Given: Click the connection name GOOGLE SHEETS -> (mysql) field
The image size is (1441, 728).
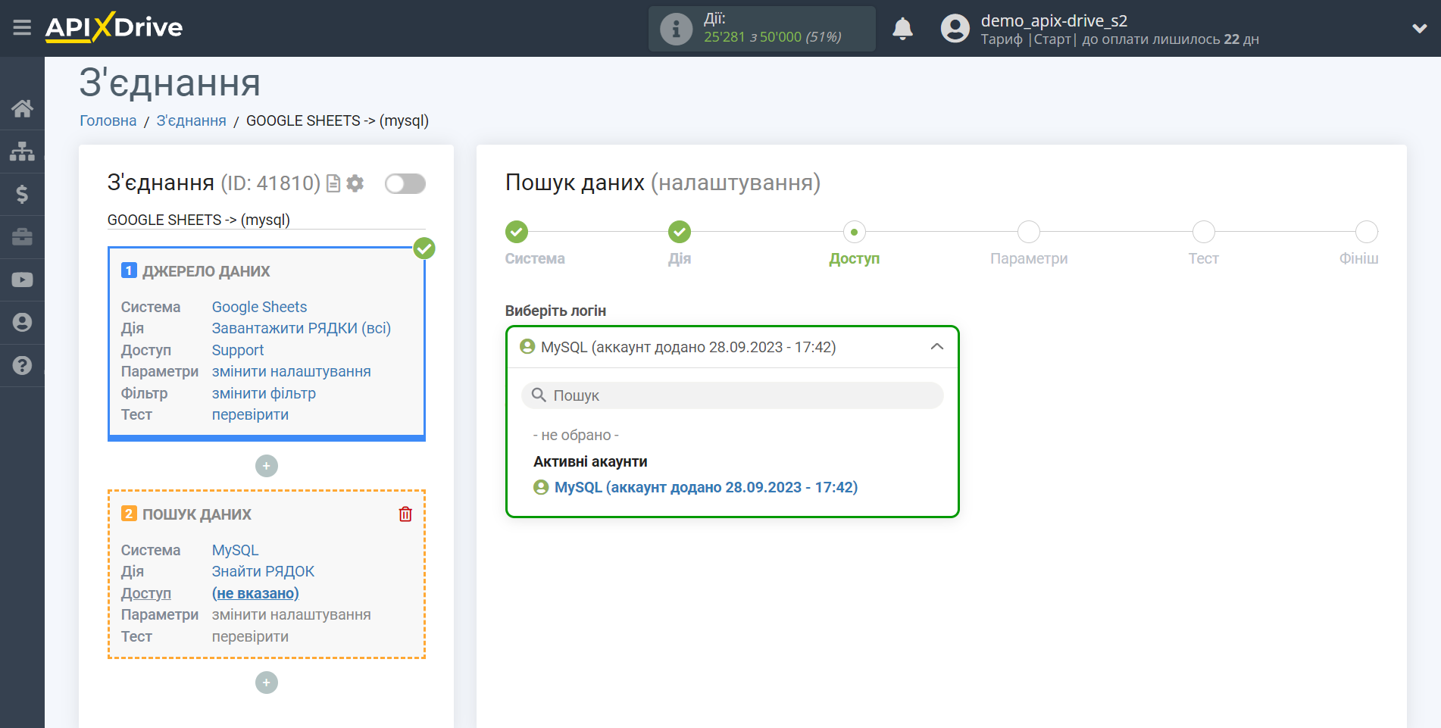Looking at the screenshot, I should (x=267, y=220).
